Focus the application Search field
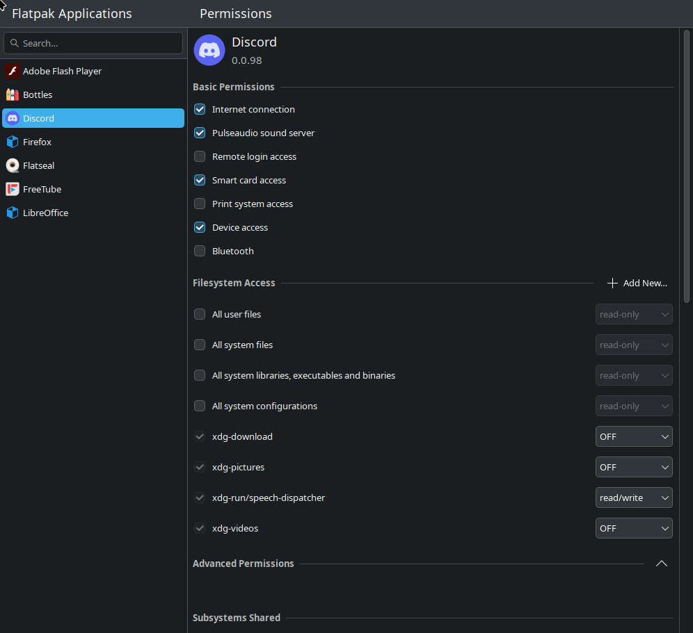The height and width of the screenshot is (633, 693). 93,43
